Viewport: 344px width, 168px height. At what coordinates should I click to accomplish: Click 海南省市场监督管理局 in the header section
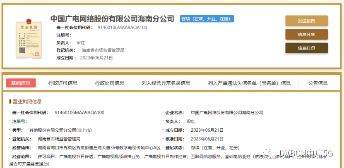coord(103,50)
